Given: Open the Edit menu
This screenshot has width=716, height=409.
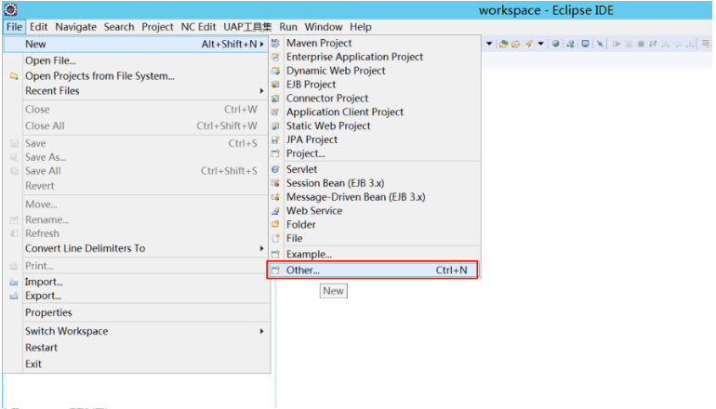Looking at the screenshot, I should (39, 27).
